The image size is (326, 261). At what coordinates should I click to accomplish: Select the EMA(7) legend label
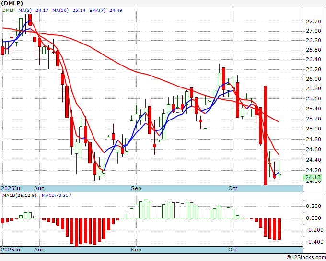click(97, 10)
